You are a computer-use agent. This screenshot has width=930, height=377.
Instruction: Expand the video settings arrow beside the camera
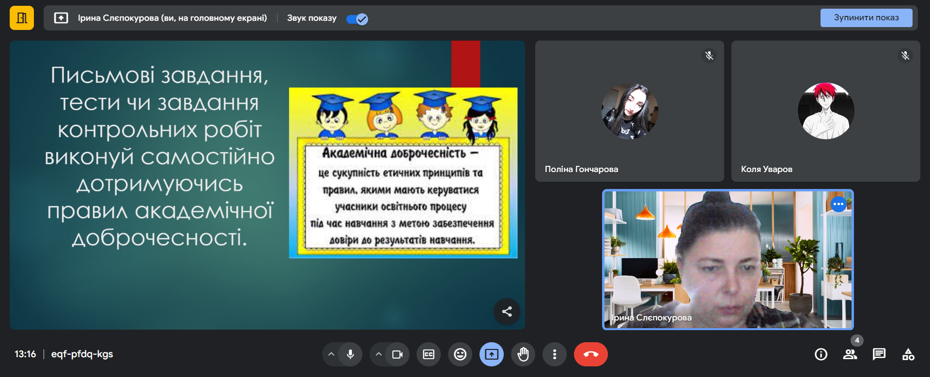tap(379, 354)
